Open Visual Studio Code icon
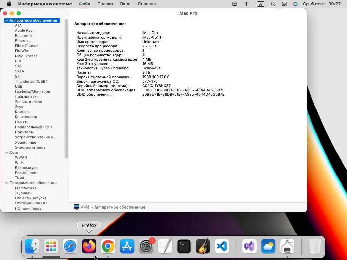 point(222,246)
